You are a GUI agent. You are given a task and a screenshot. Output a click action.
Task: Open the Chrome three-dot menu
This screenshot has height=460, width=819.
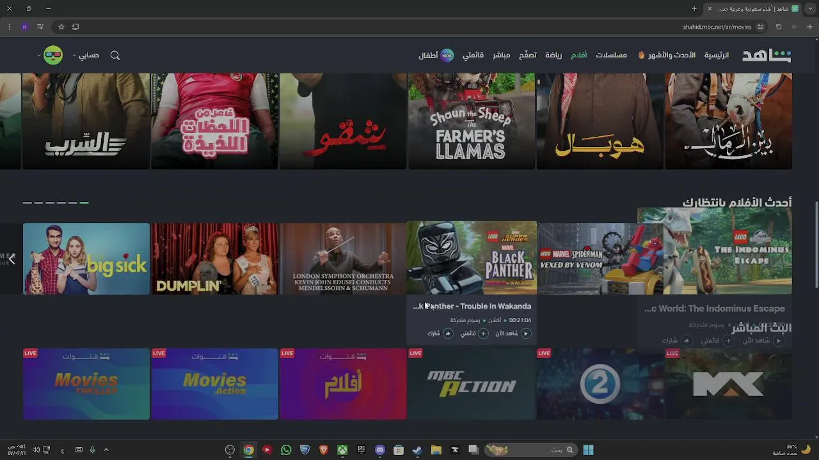pos(9,27)
